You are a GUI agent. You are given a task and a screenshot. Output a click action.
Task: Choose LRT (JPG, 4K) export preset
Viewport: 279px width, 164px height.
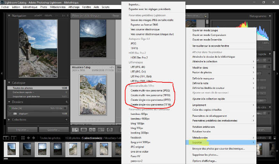point(138,67)
